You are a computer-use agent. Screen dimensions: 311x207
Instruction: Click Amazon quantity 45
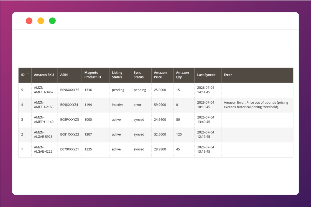[x=178, y=149]
